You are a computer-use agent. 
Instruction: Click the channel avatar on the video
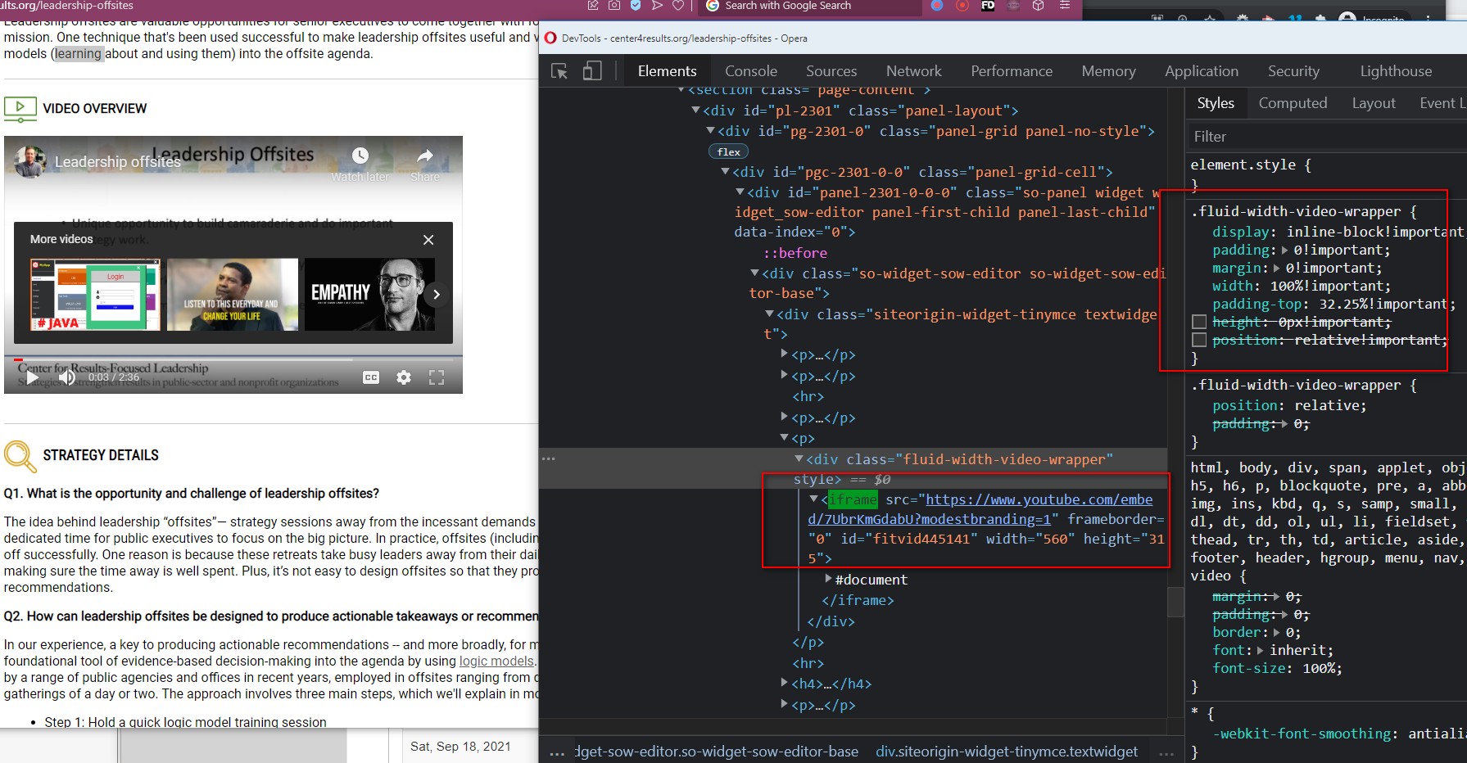(x=31, y=161)
